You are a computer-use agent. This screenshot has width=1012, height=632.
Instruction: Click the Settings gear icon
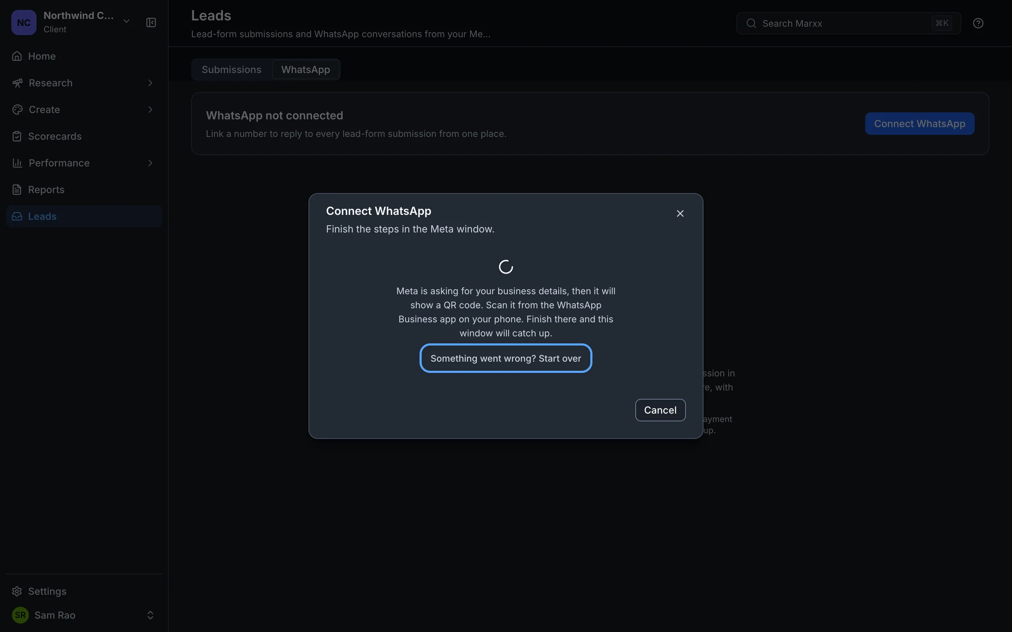point(17,591)
